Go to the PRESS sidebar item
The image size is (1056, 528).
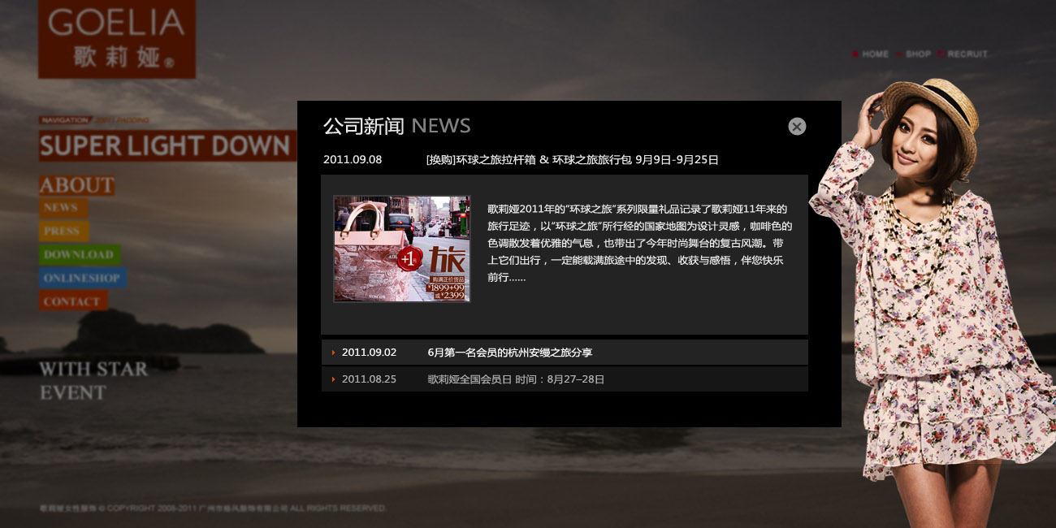click(x=63, y=232)
